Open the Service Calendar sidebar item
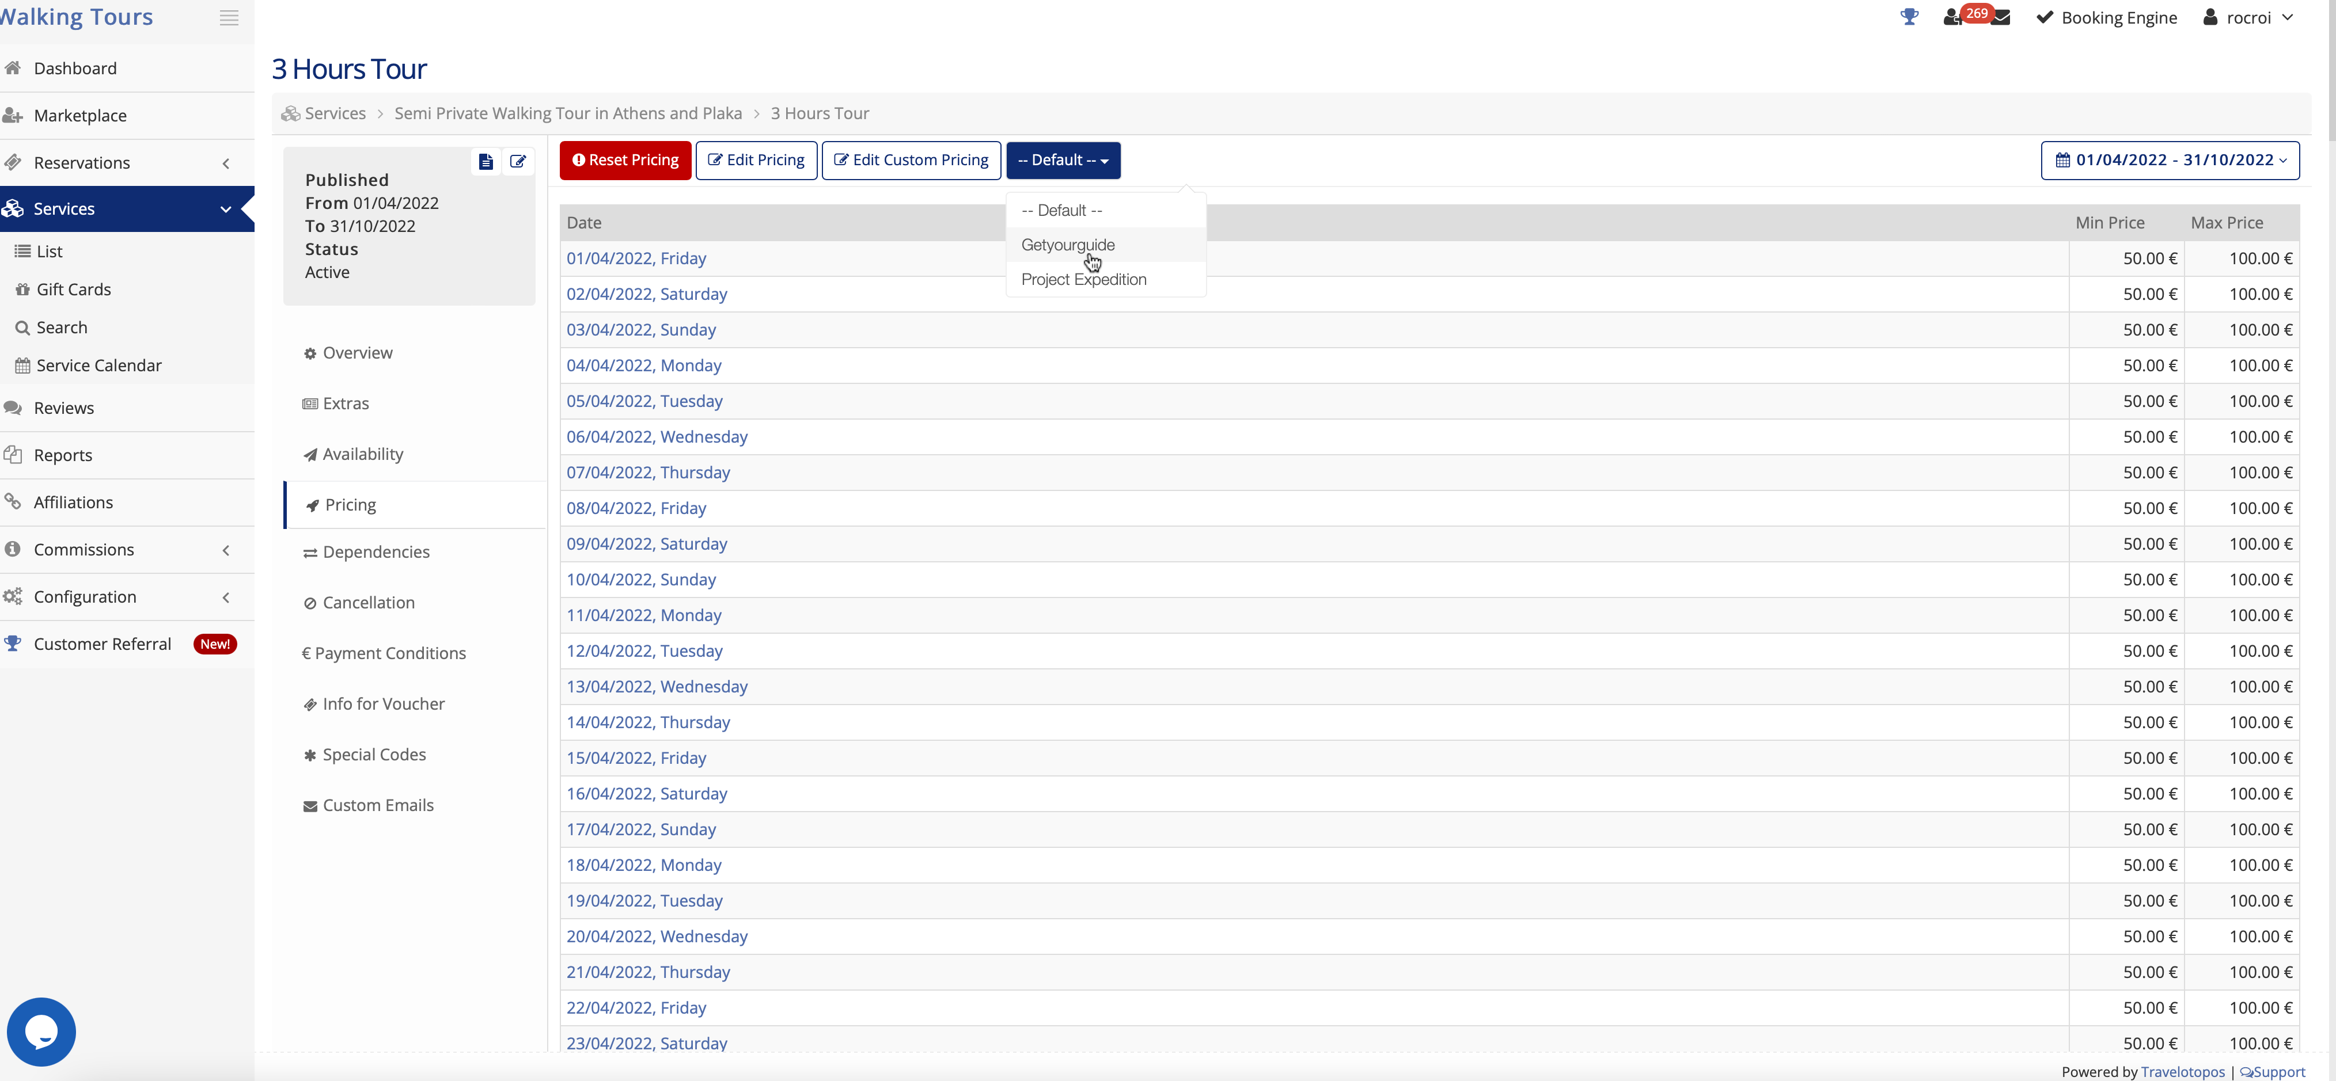This screenshot has width=2336, height=1081. [x=99, y=365]
